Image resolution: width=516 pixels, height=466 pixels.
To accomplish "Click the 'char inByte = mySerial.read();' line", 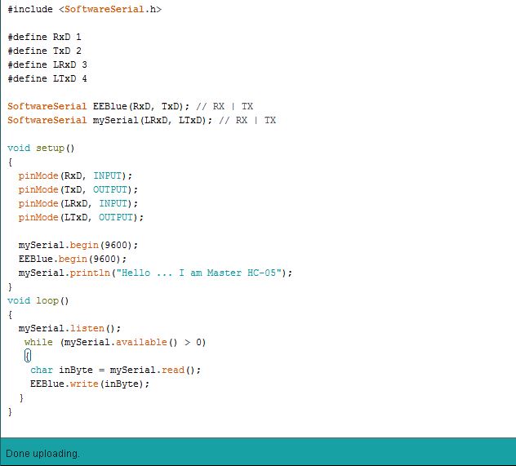I will coord(115,370).
